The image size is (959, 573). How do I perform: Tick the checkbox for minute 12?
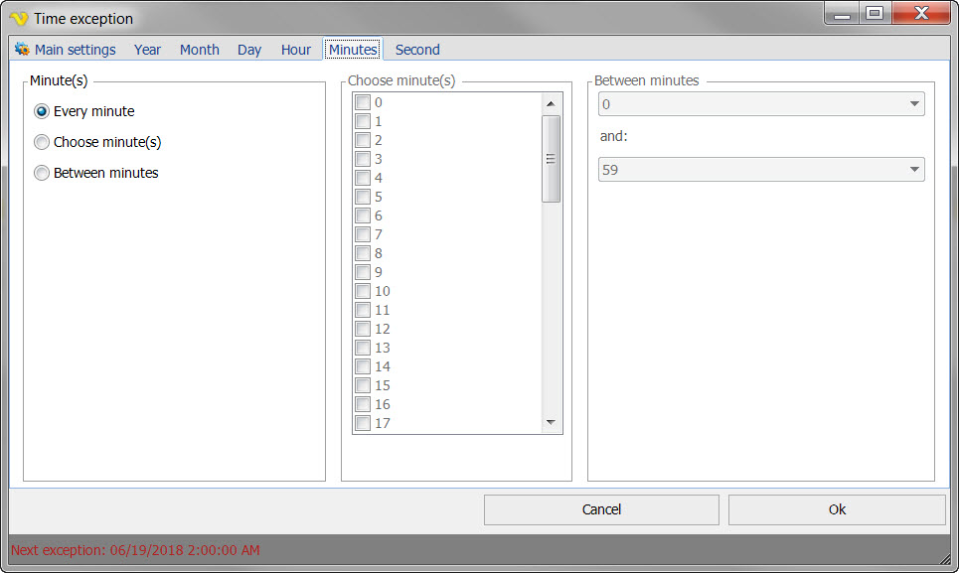tap(363, 329)
